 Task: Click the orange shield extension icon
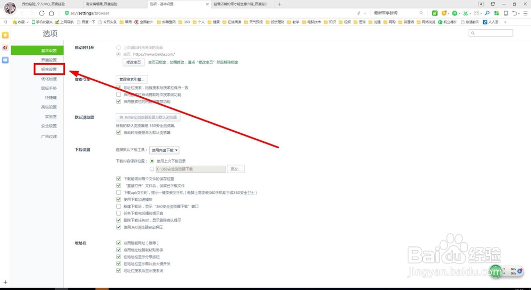[x=444, y=13]
